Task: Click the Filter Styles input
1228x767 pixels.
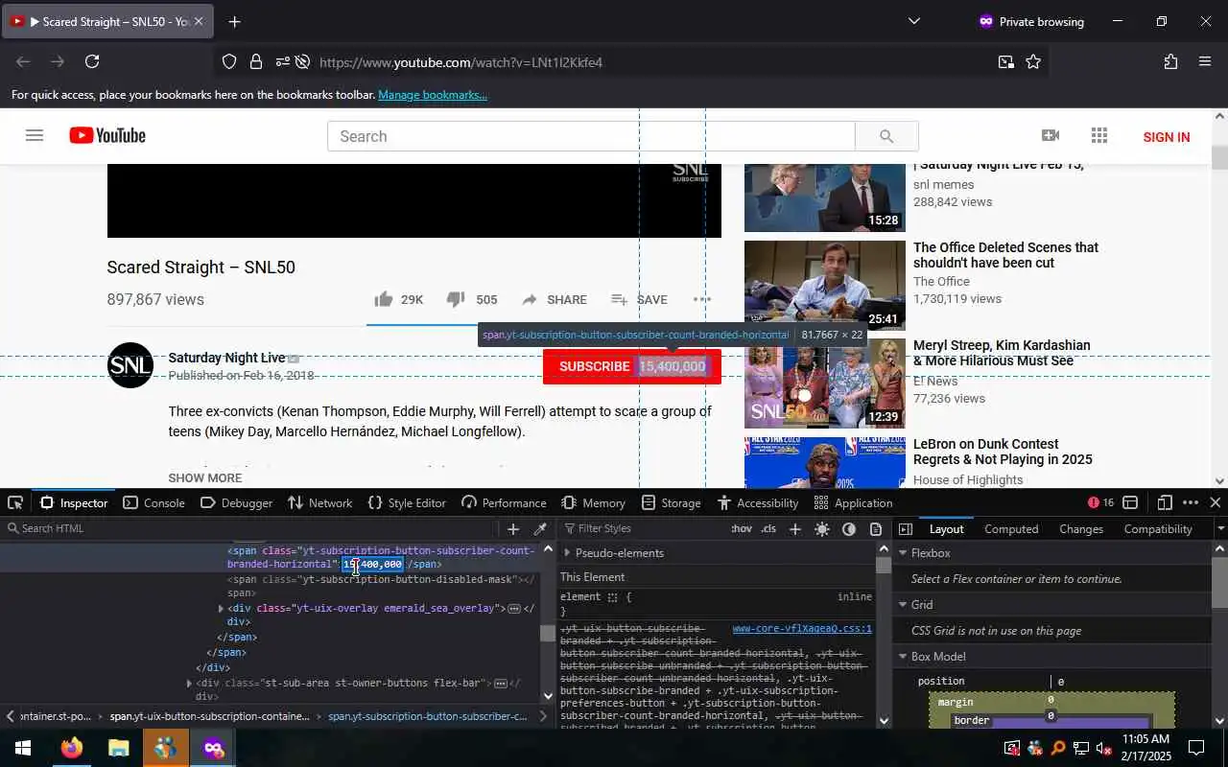Action: tap(643, 529)
